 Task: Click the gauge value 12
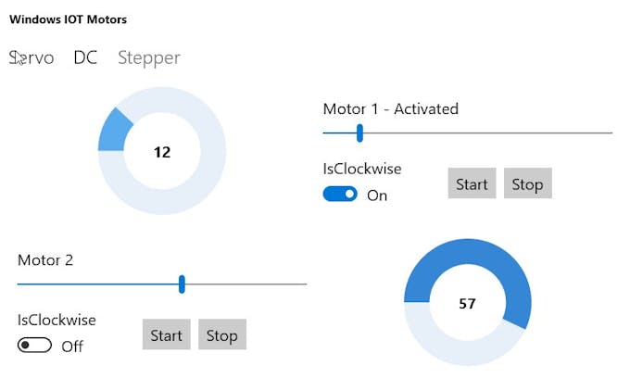(x=162, y=152)
